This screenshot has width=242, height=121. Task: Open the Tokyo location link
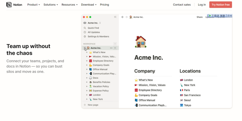(x=188, y=106)
